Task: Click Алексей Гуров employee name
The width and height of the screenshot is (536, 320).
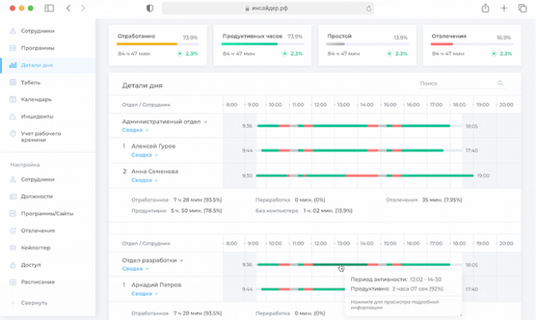Action: (154, 146)
